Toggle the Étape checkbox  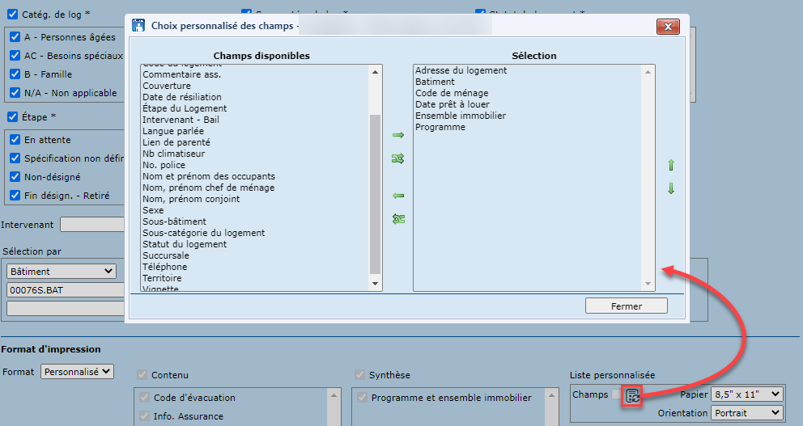click(x=12, y=116)
